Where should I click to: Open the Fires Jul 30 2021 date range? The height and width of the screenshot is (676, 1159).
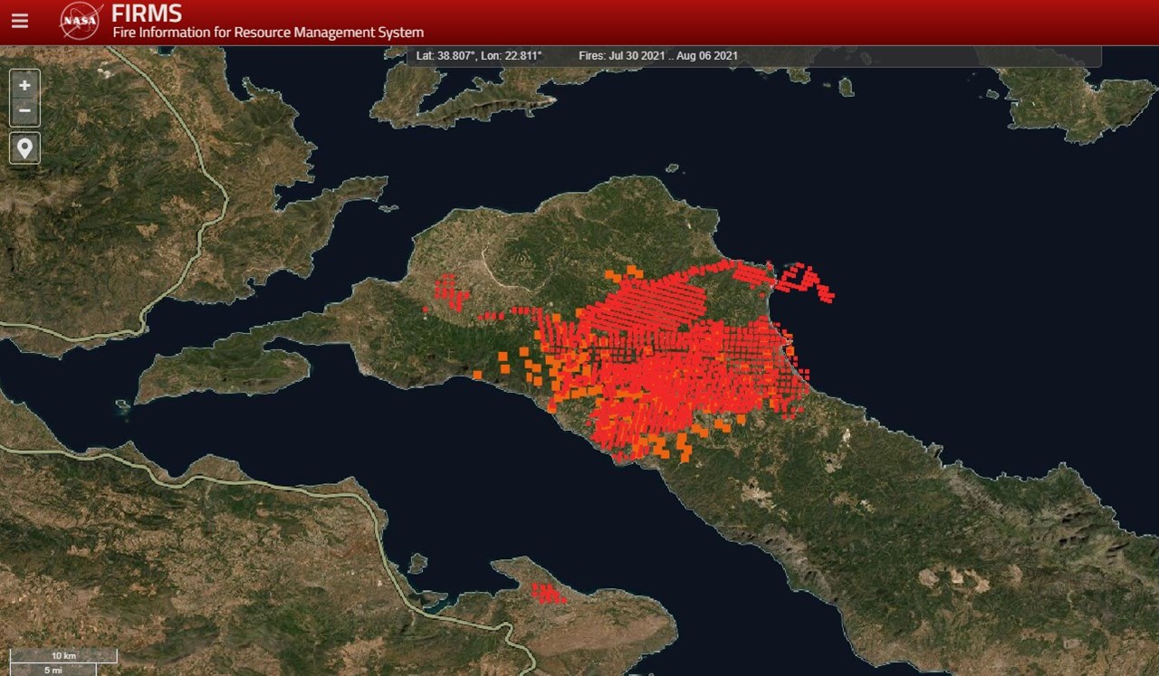coord(657,56)
